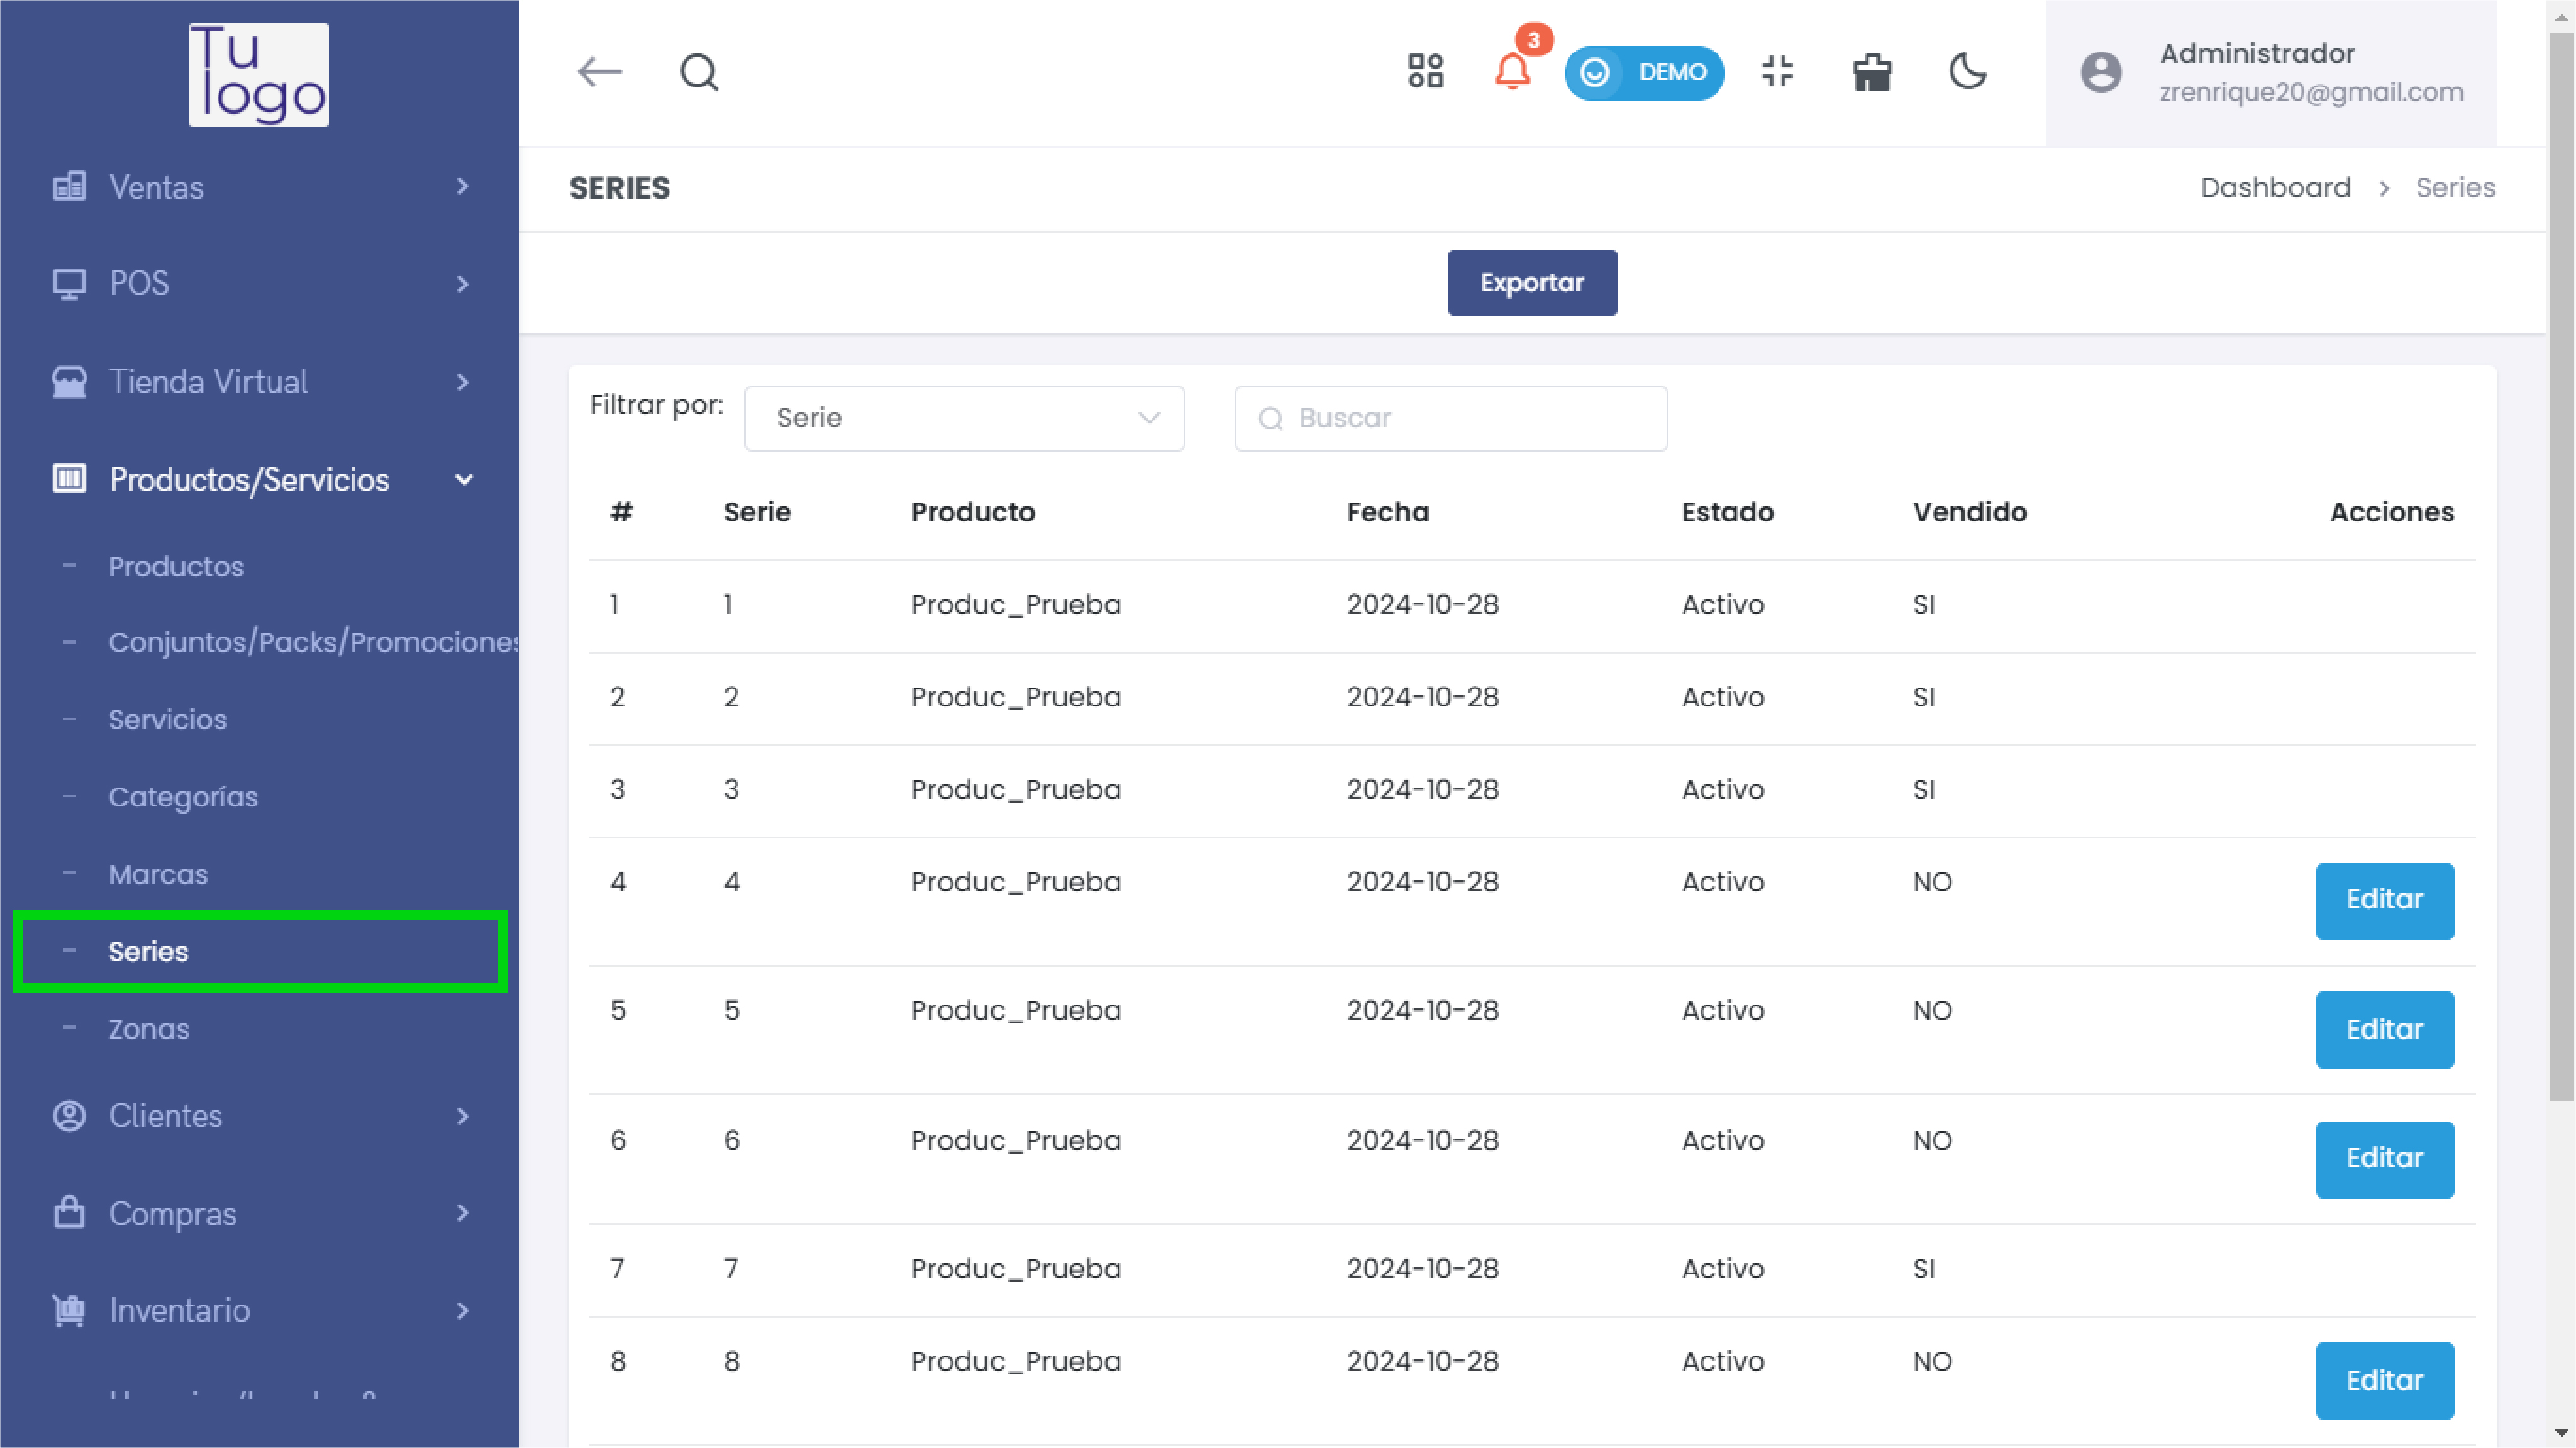Image resolution: width=2576 pixels, height=1448 pixels.
Task: Click the Exportar button
Action: (x=1531, y=283)
